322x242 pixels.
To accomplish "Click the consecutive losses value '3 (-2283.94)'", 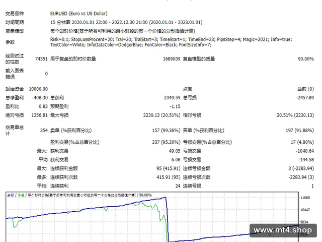I will tap(301, 168).
